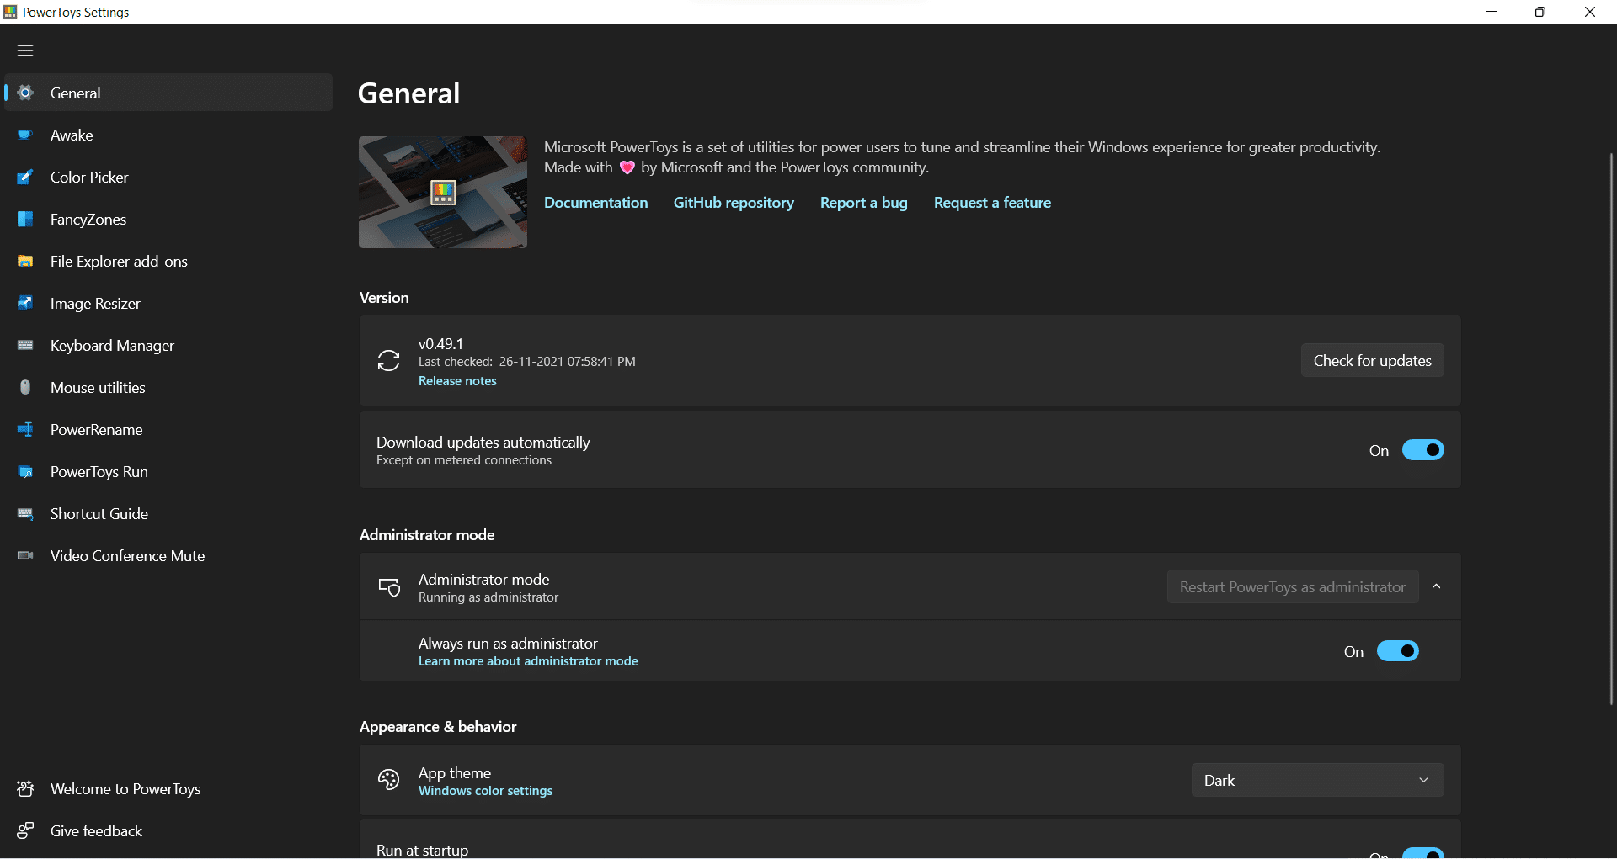Collapse the Administrator mode section chevron
Image resolution: width=1617 pixels, height=859 pixels.
(x=1437, y=586)
